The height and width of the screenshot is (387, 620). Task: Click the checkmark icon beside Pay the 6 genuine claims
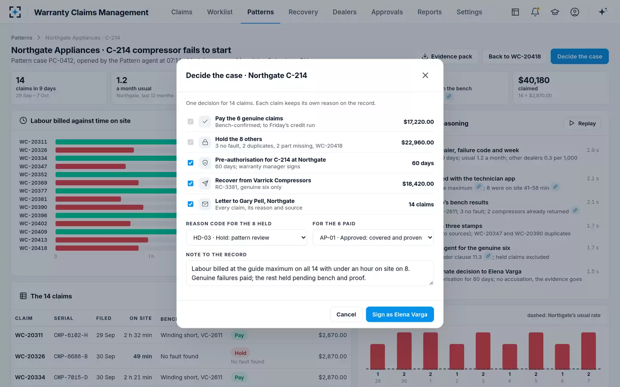pos(205,122)
